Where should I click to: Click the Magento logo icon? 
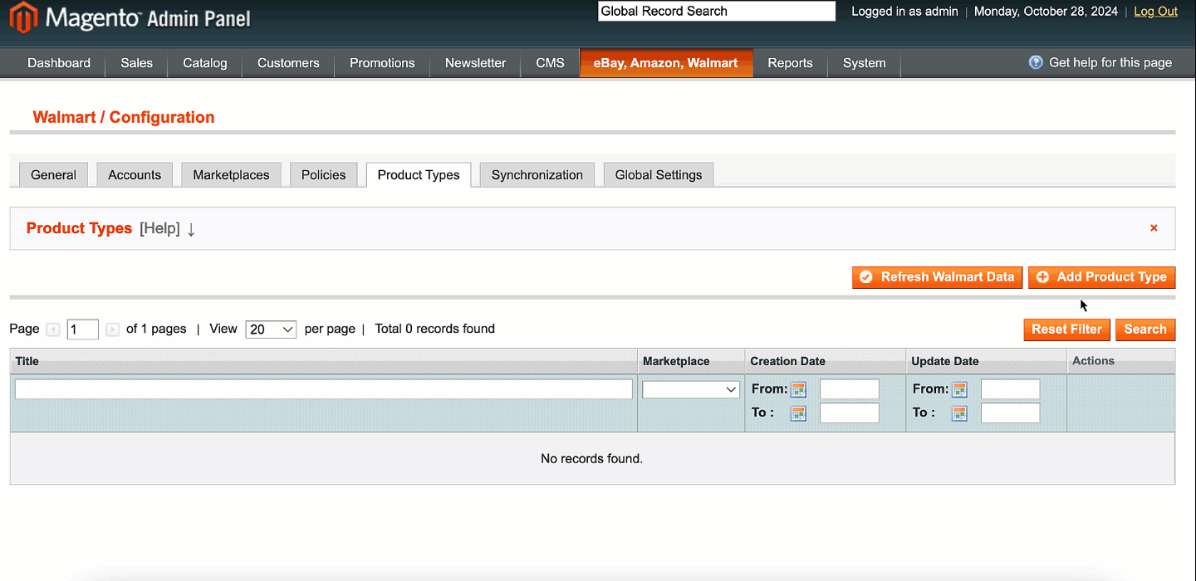[23, 18]
